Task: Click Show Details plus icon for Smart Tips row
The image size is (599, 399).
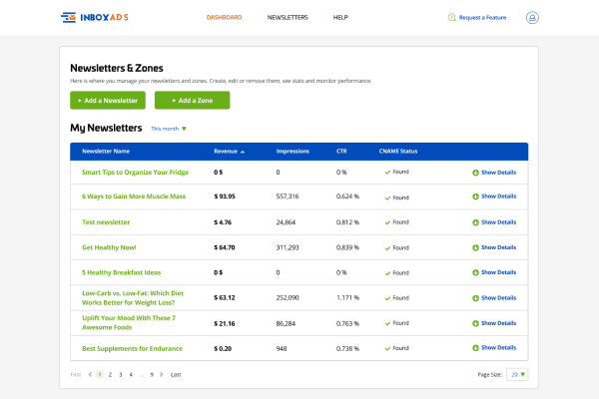Action: click(475, 173)
